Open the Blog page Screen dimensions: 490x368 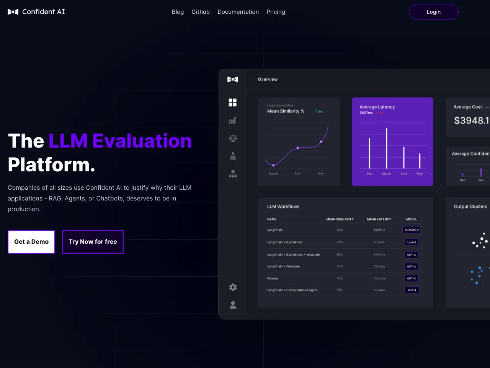(178, 12)
